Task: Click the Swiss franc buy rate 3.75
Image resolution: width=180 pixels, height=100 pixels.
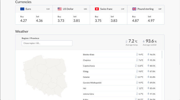Action: (98, 21)
